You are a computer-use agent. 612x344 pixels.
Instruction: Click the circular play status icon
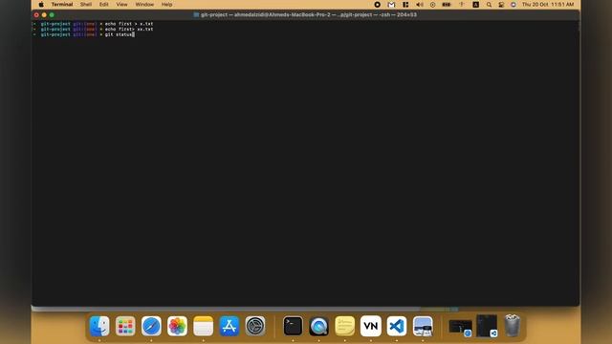tap(432, 4)
